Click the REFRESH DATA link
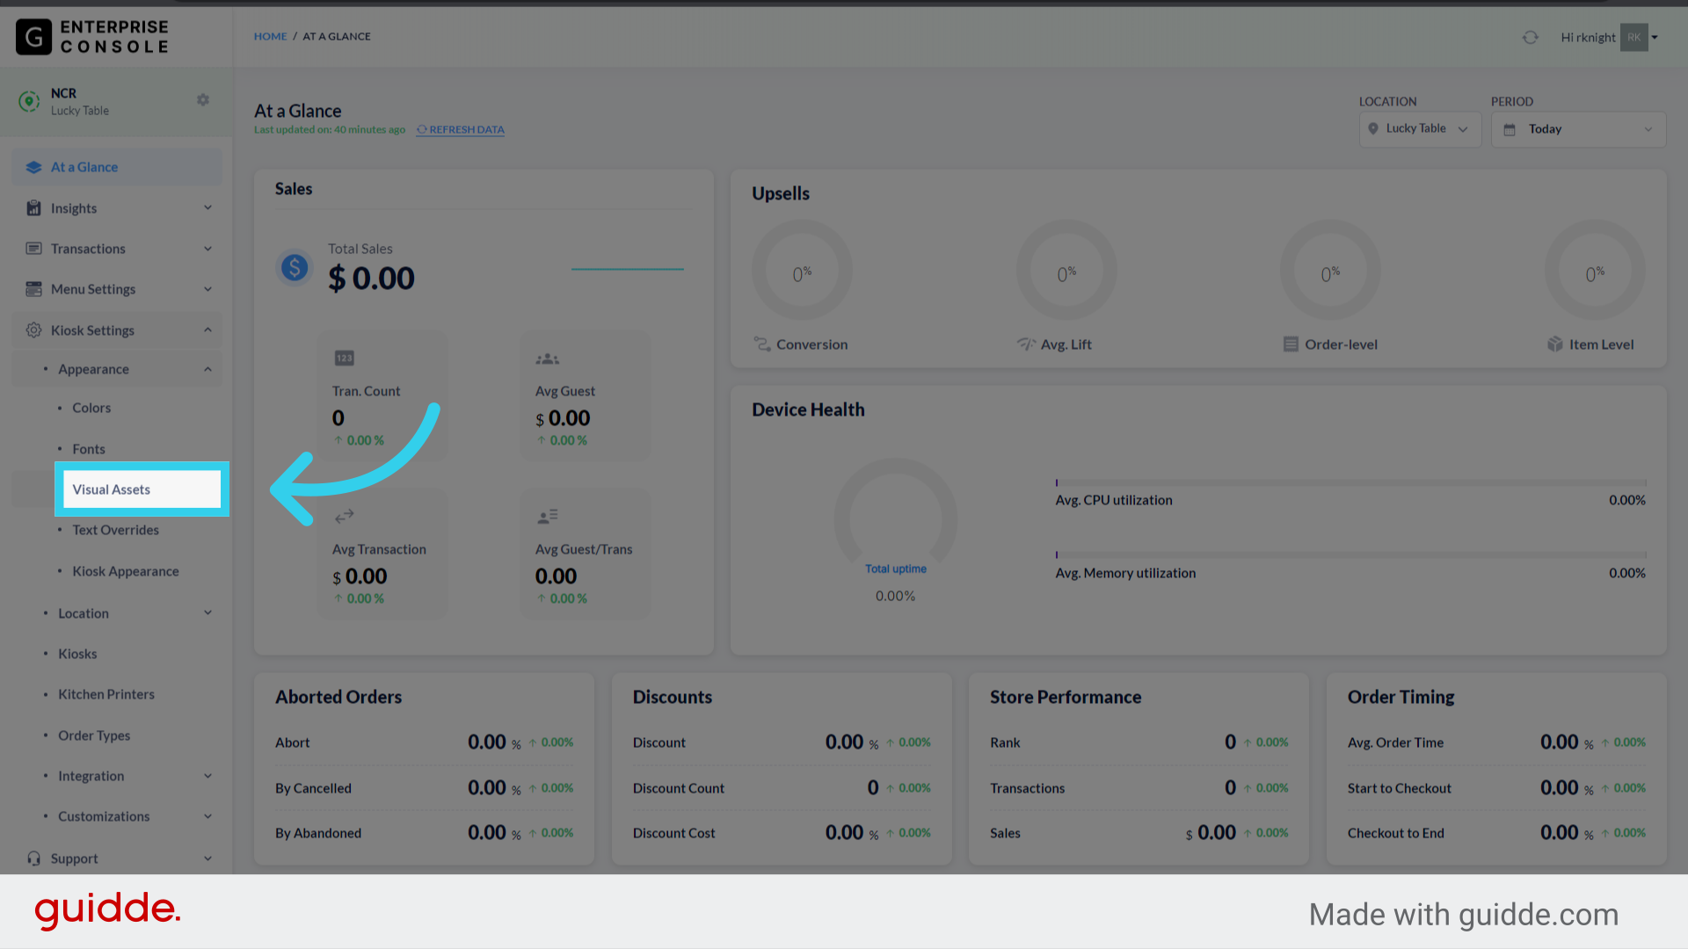Screen dimensions: 1688x949 click(461, 129)
